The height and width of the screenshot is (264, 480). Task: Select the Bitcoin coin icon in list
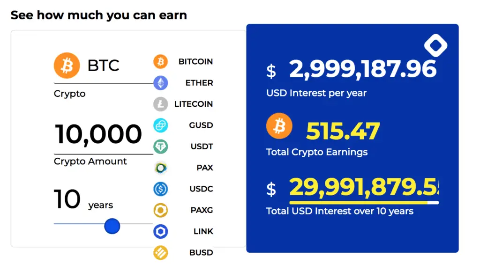point(160,61)
